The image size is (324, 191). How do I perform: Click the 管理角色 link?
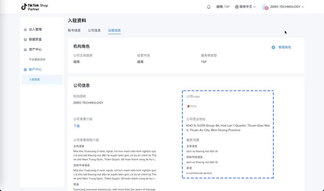click(x=284, y=47)
